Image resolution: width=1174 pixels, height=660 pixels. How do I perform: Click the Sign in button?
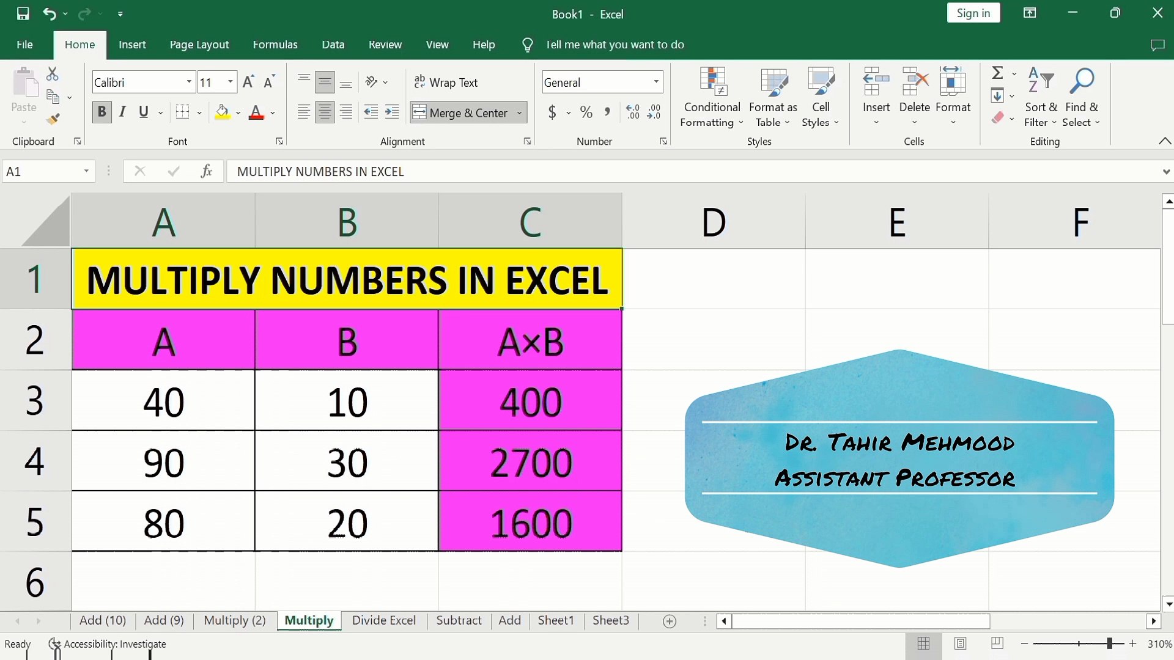[x=973, y=13]
